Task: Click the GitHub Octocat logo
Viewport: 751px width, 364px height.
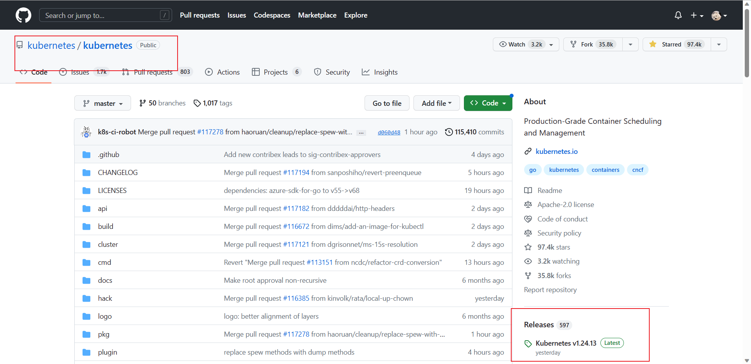Action: pyautogui.click(x=23, y=15)
